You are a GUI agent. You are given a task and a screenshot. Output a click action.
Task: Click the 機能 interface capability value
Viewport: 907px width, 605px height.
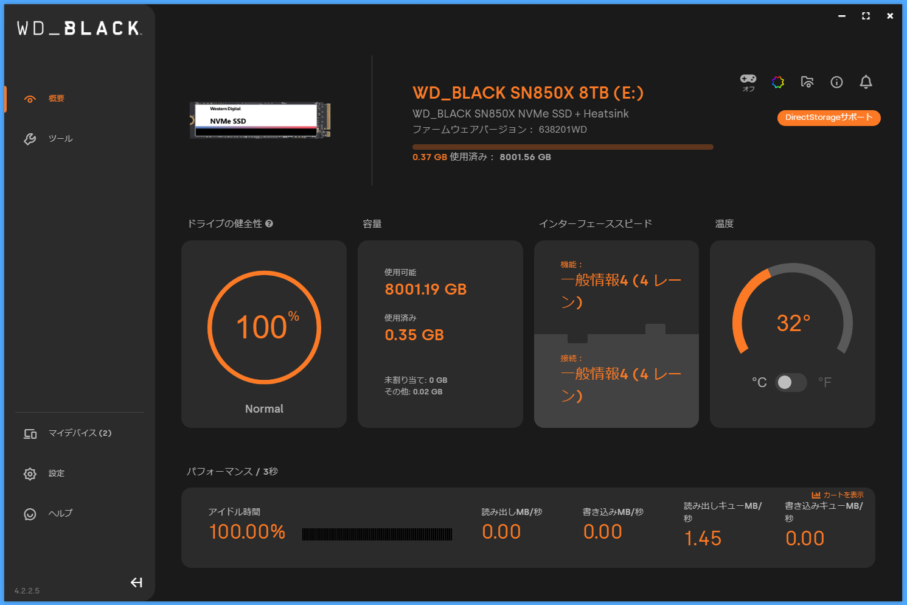(620, 291)
